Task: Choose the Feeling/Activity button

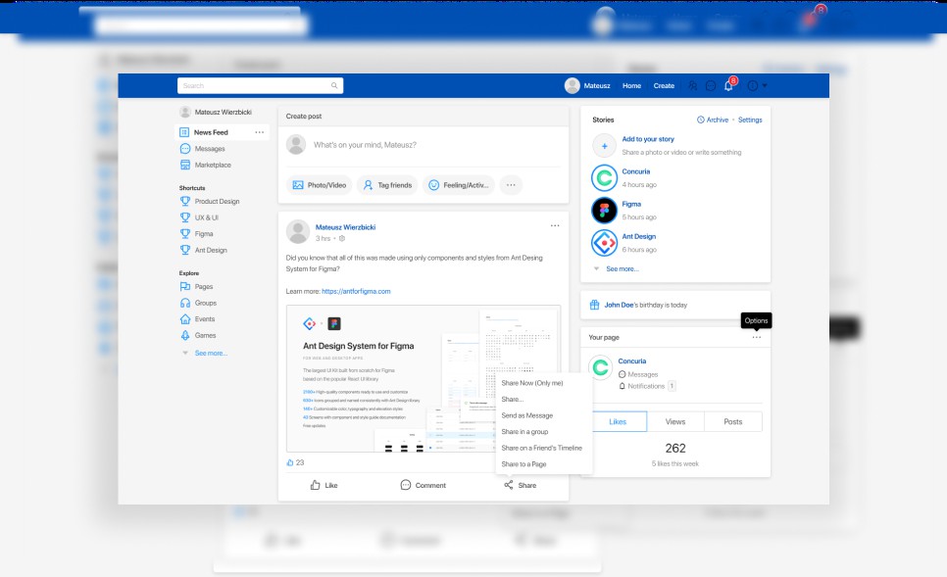Action: click(459, 185)
